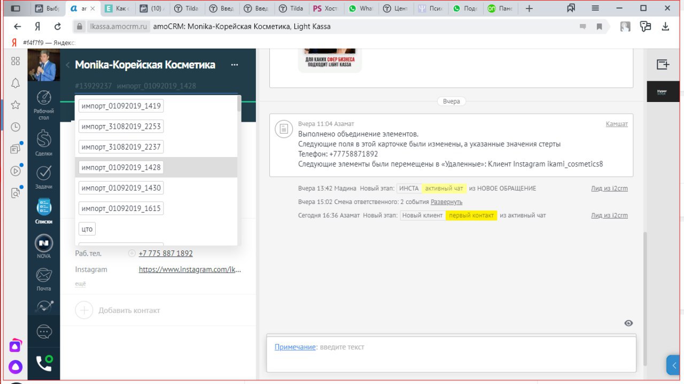Open Почта mail section
This screenshot has width=684, height=384.
(43, 280)
